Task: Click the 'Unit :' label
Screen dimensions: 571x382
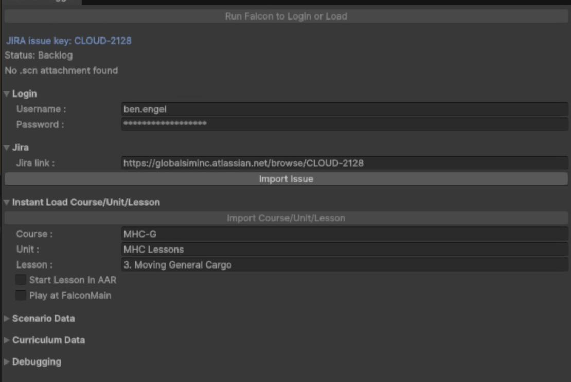Action: click(28, 250)
